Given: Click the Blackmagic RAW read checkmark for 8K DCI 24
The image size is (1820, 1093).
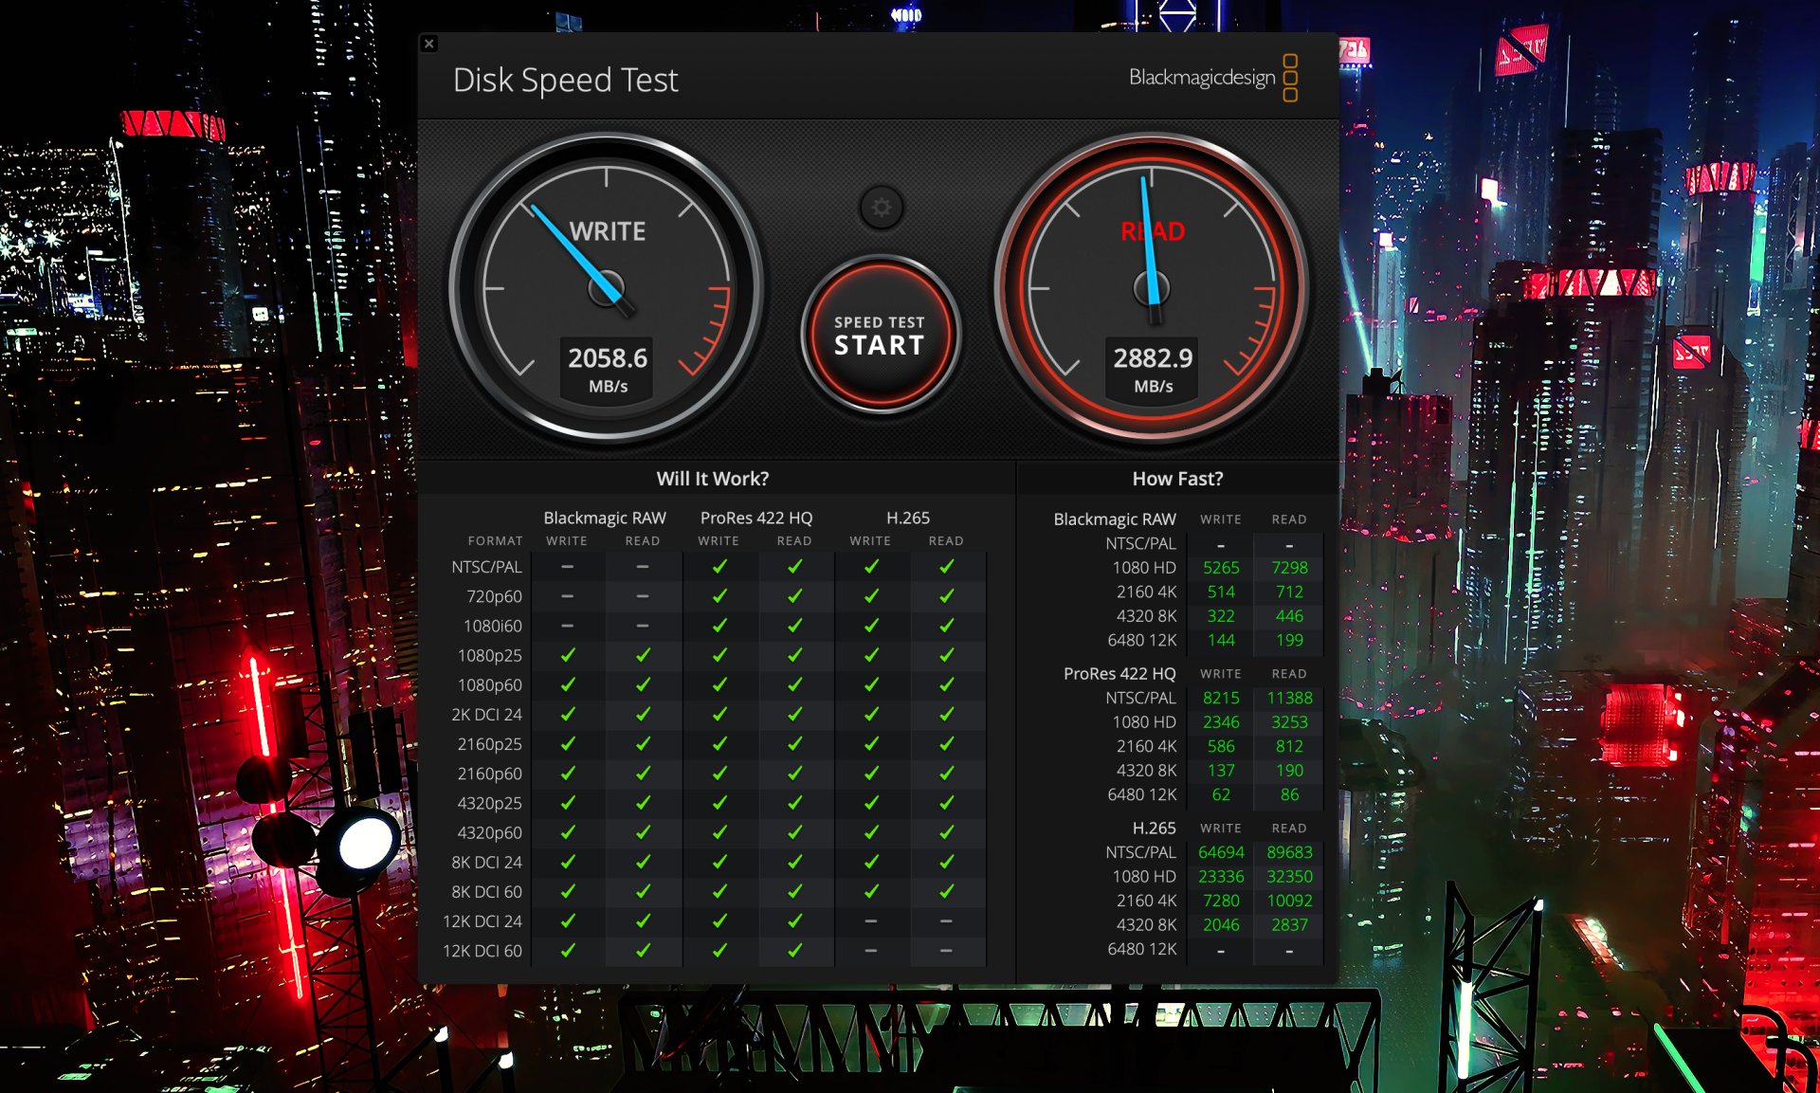Looking at the screenshot, I should click(643, 863).
